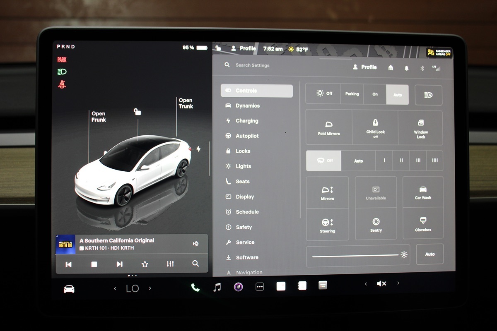Screen dimensions: 497x331
Task: Favorite the current station with star icon
Action: coord(145,264)
